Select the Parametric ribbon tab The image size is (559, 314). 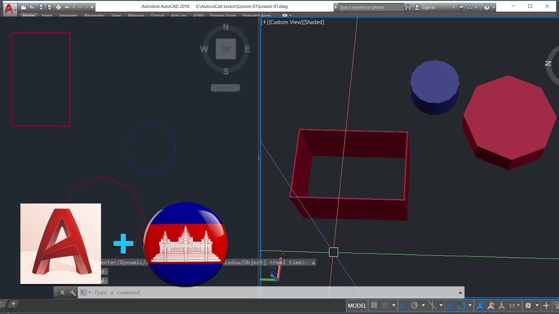[95, 16]
